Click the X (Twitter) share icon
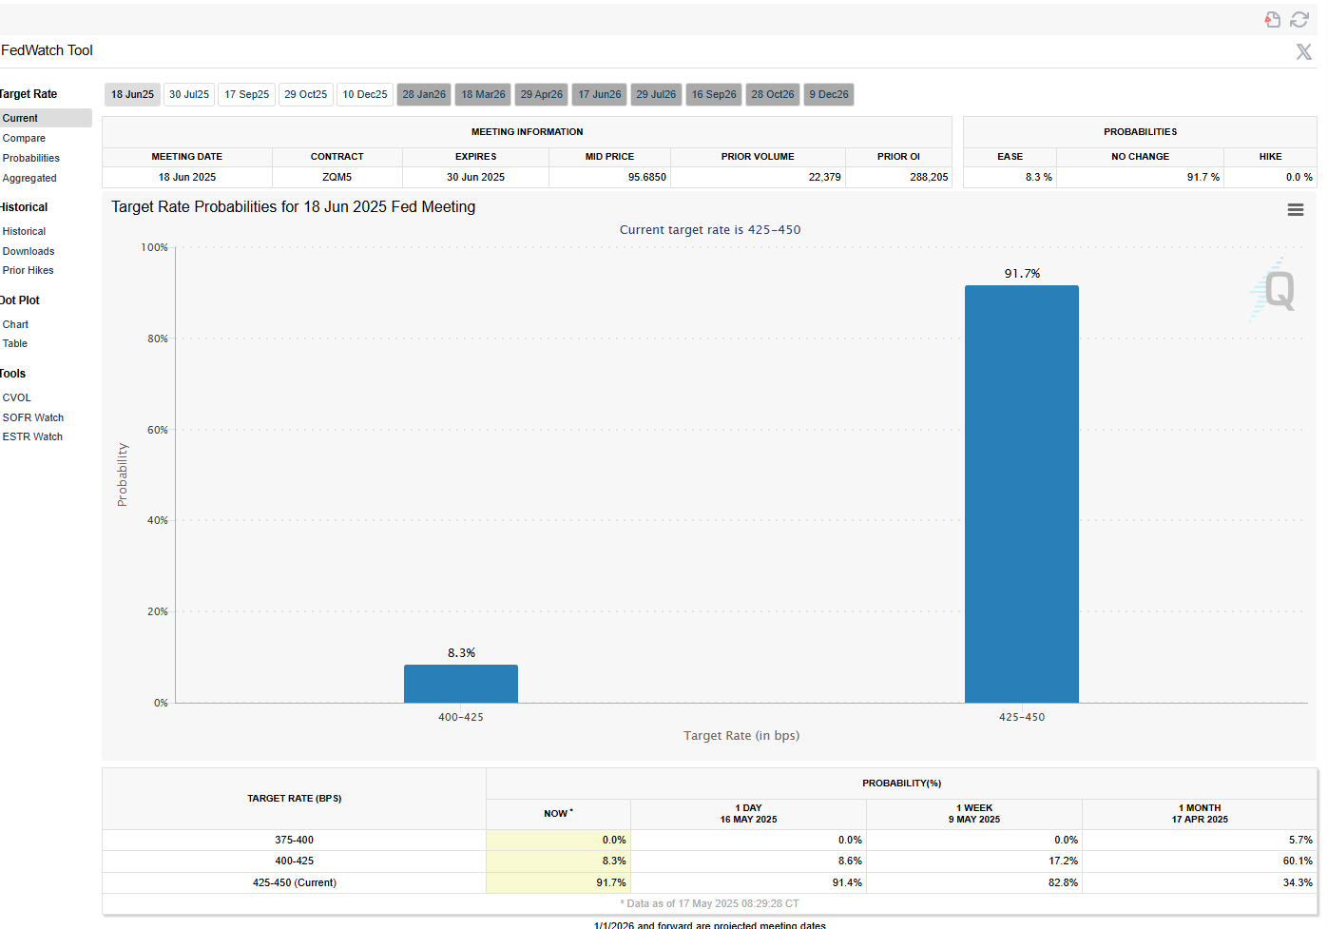 1304,51
